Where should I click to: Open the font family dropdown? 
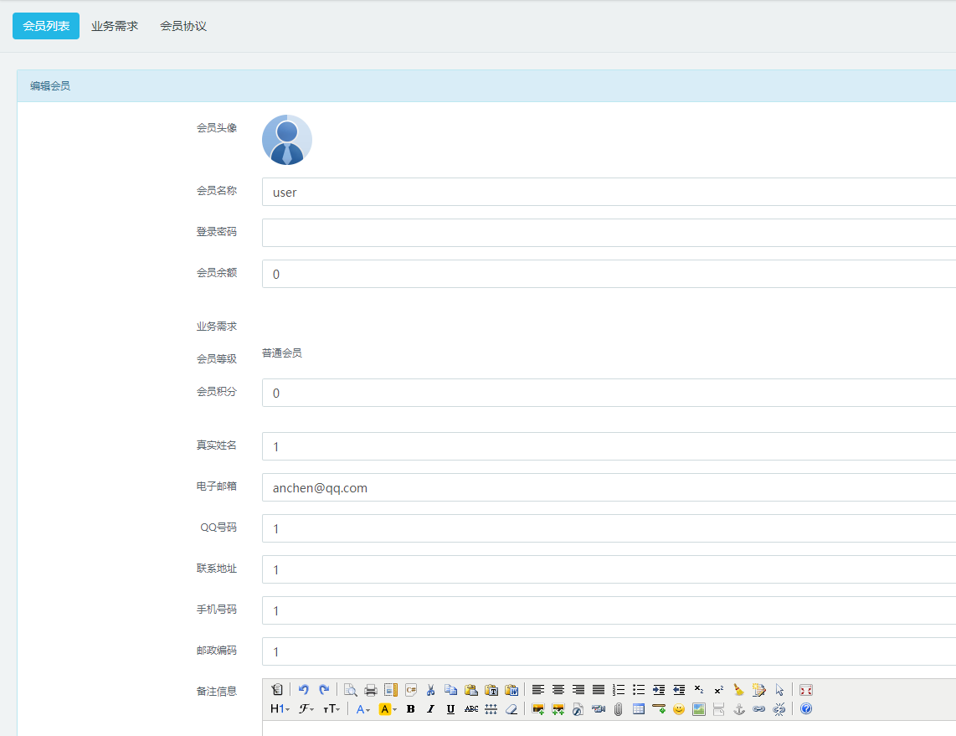coord(306,709)
